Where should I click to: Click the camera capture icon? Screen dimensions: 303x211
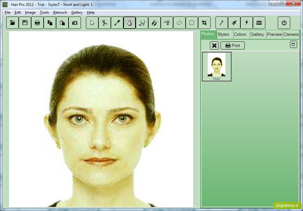pyautogui.click(x=75, y=23)
